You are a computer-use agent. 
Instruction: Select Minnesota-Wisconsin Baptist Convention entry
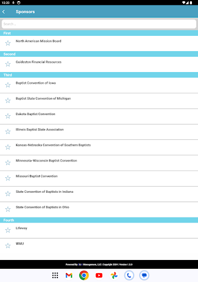point(99,163)
